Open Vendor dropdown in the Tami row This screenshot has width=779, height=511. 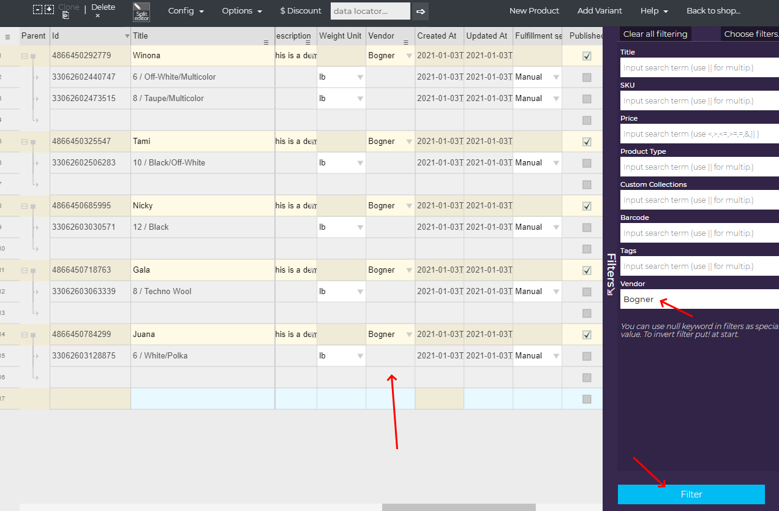tap(408, 142)
